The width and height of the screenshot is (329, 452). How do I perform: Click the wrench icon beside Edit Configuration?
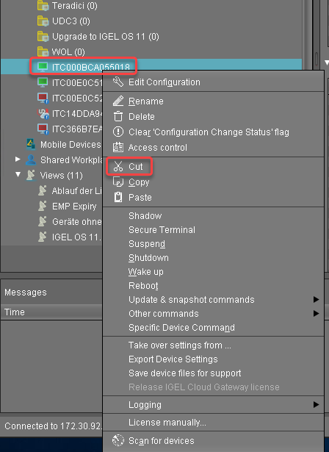(117, 82)
